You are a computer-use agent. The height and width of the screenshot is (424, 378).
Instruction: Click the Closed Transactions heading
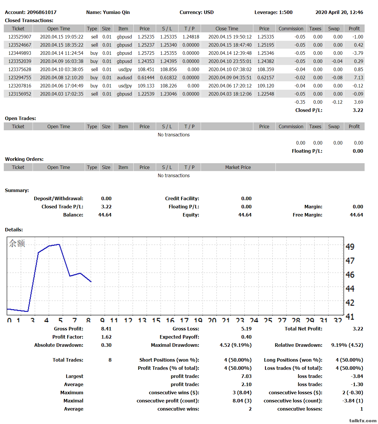[29, 20]
